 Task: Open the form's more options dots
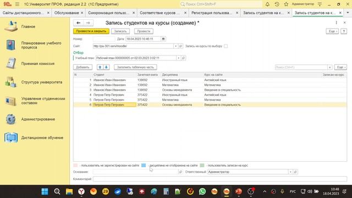click(x=336, y=23)
